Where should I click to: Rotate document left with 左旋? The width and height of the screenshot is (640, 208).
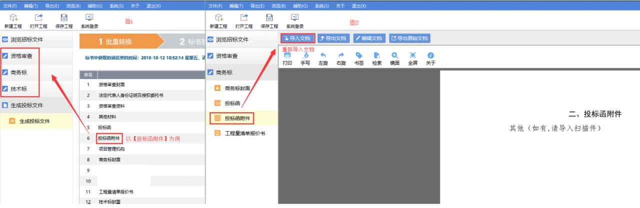[x=323, y=59]
